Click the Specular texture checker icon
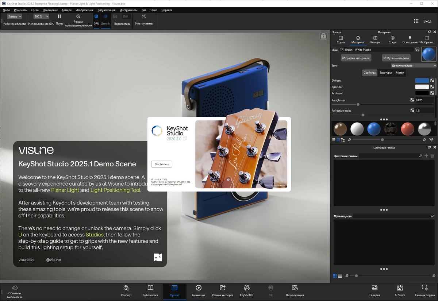The height and width of the screenshot is (301, 438). coord(432,87)
